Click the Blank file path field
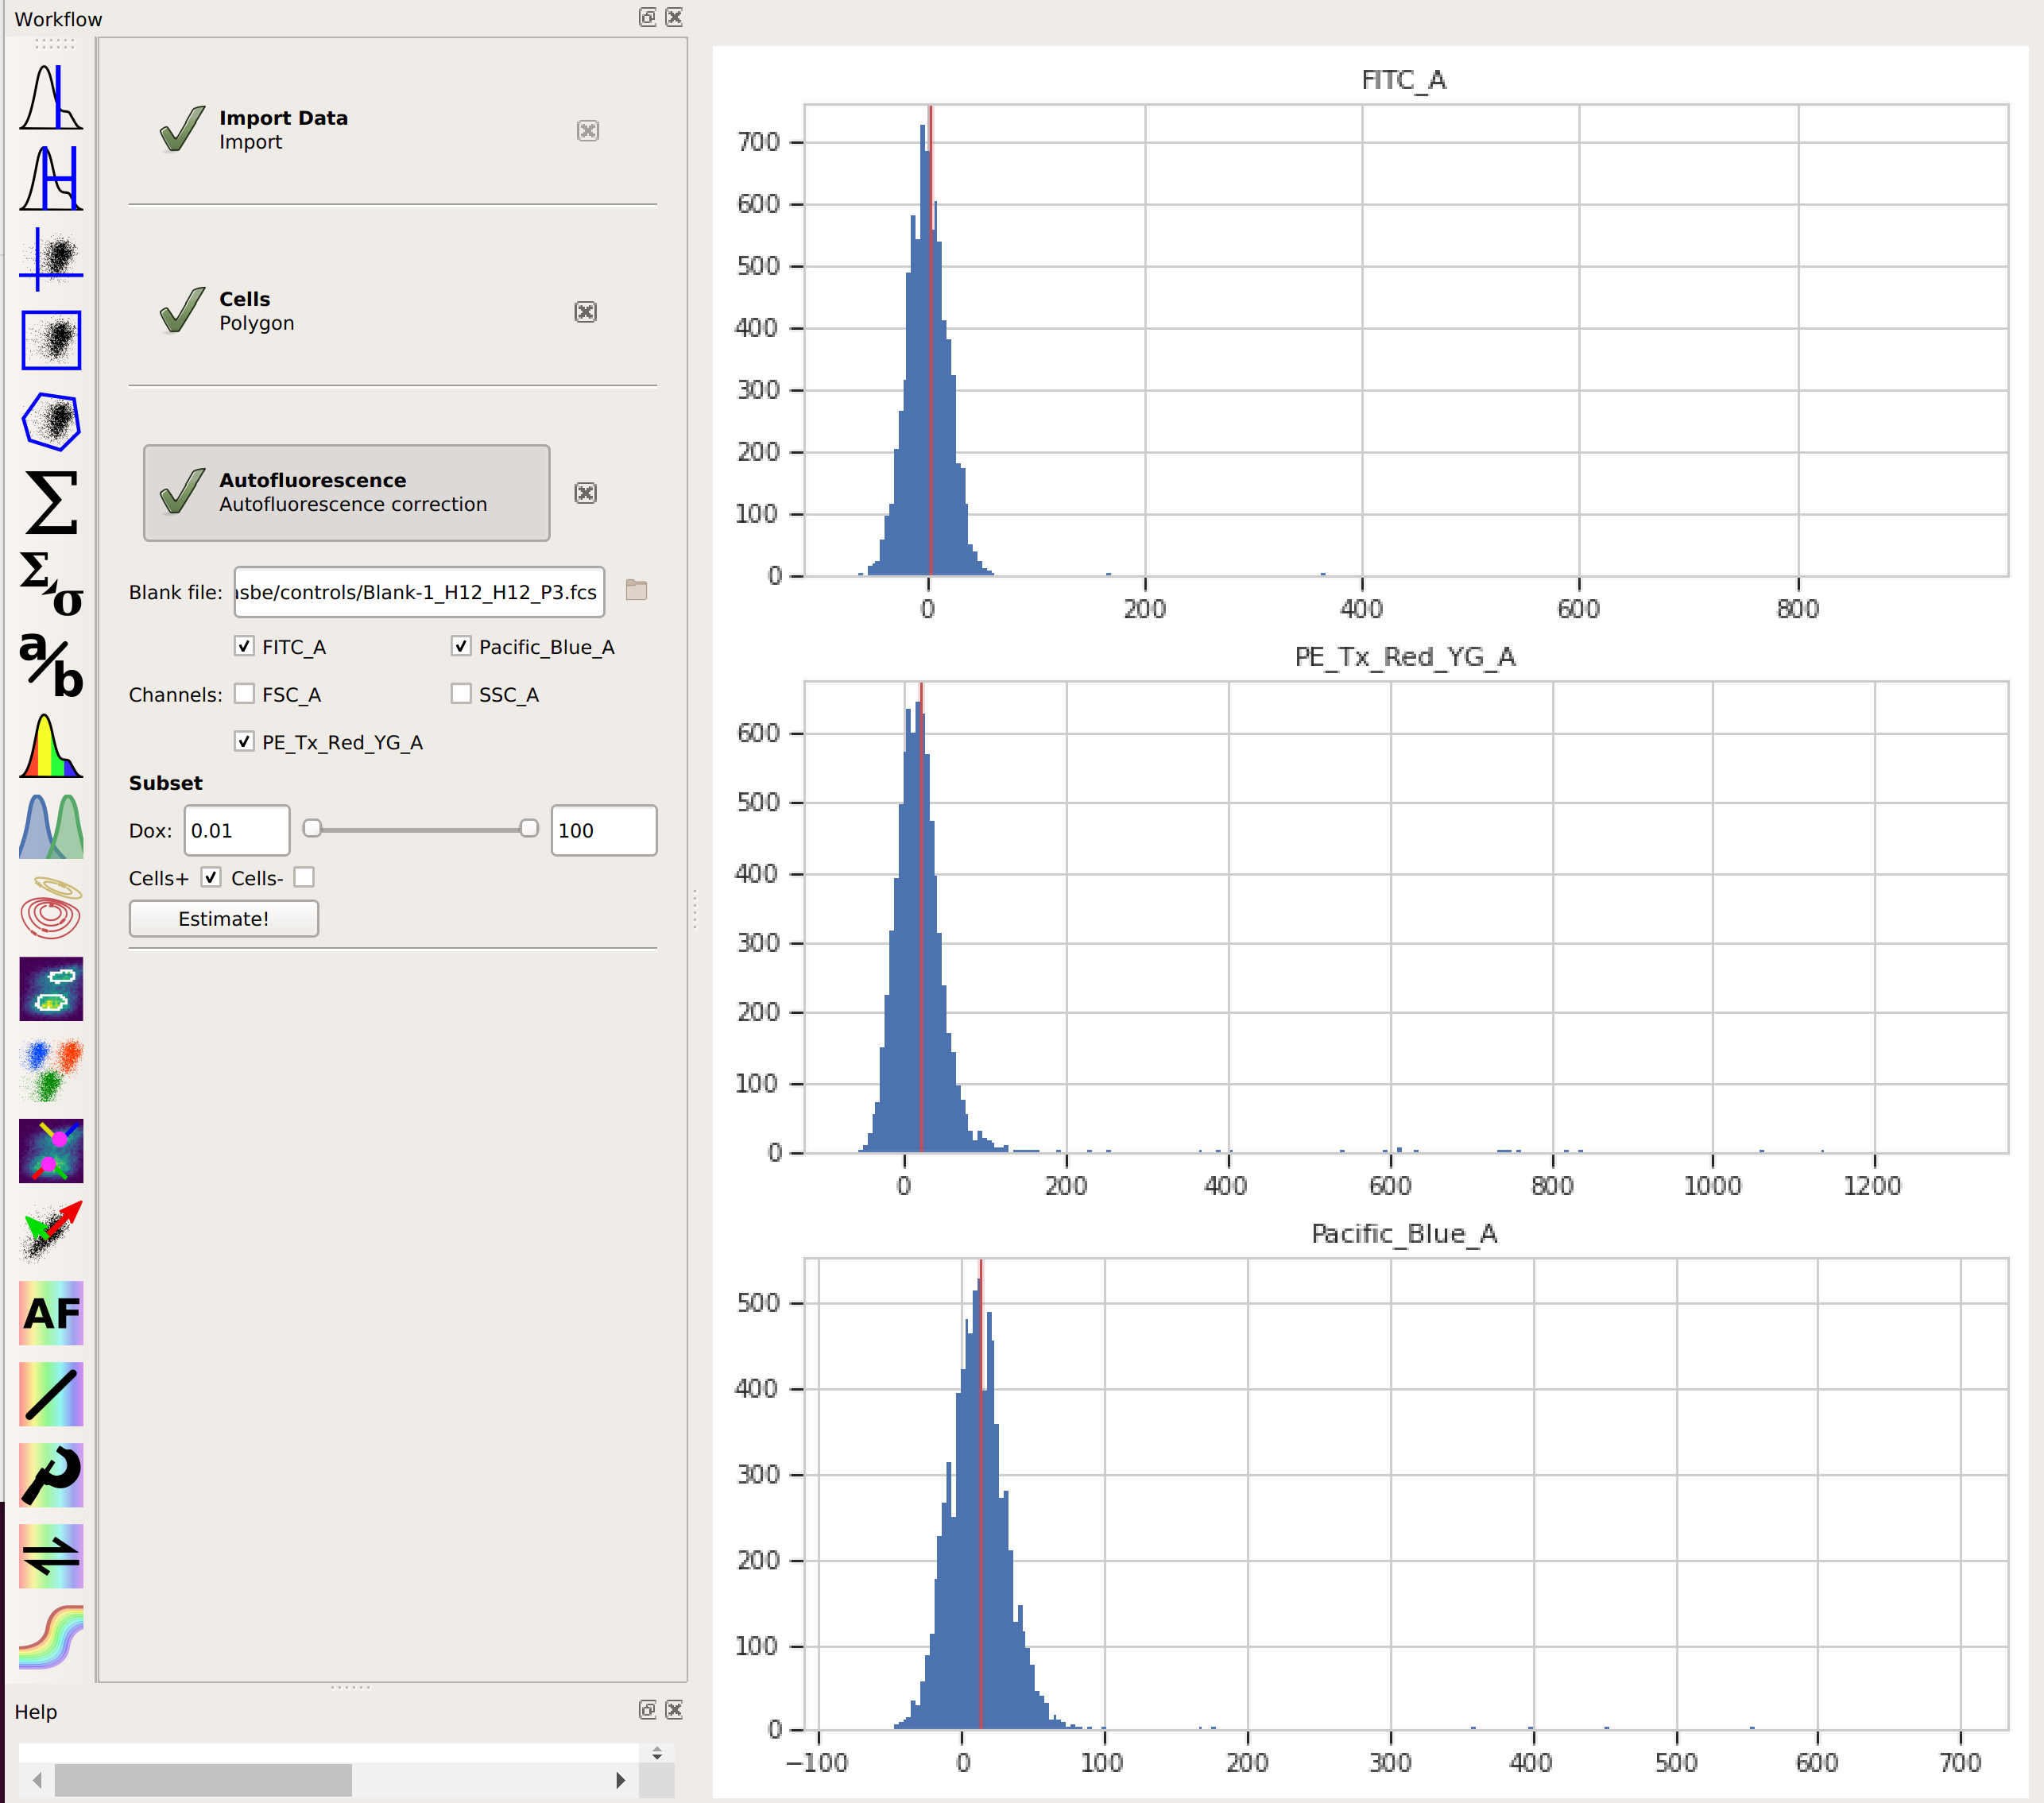This screenshot has width=2044, height=1803. pyautogui.click(x=419, y=592)
